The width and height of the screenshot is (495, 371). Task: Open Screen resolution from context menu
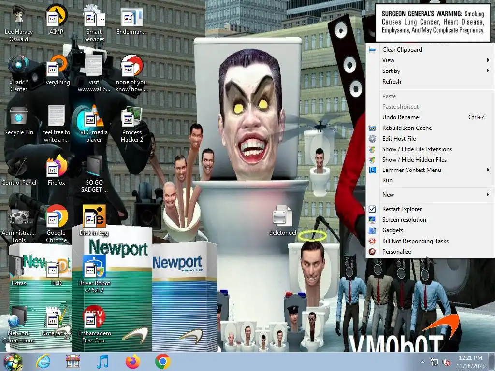[430, 220]
